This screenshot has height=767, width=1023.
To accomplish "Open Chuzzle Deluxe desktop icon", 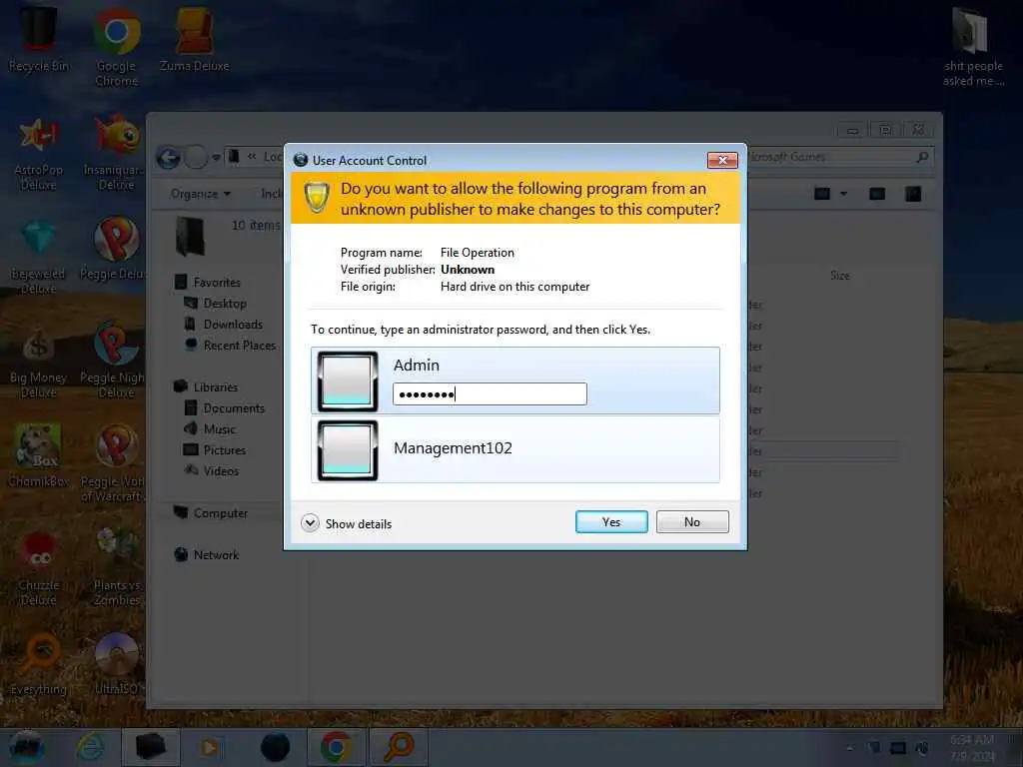I will [x=39, y=568].
